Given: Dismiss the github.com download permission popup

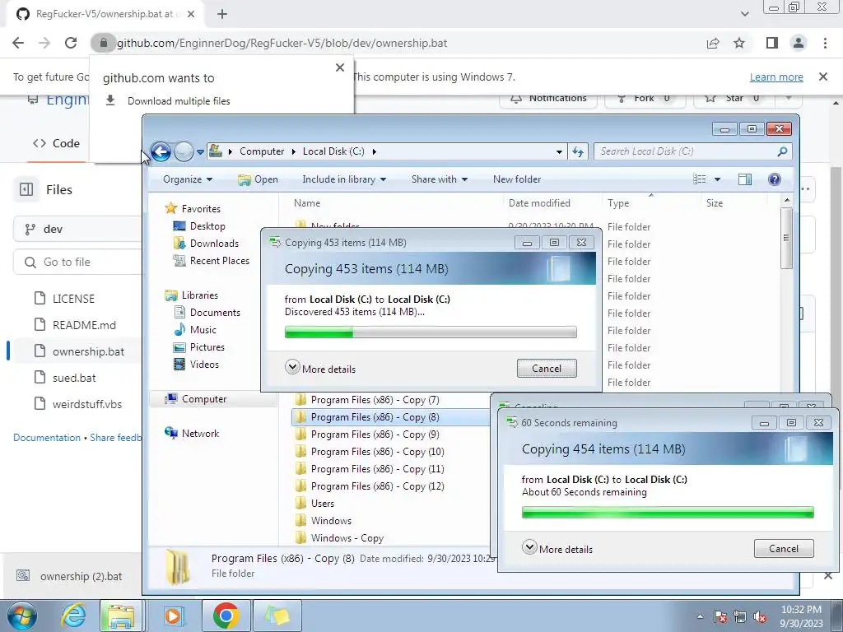Looking at the screenshot, I should click(340, 67).
